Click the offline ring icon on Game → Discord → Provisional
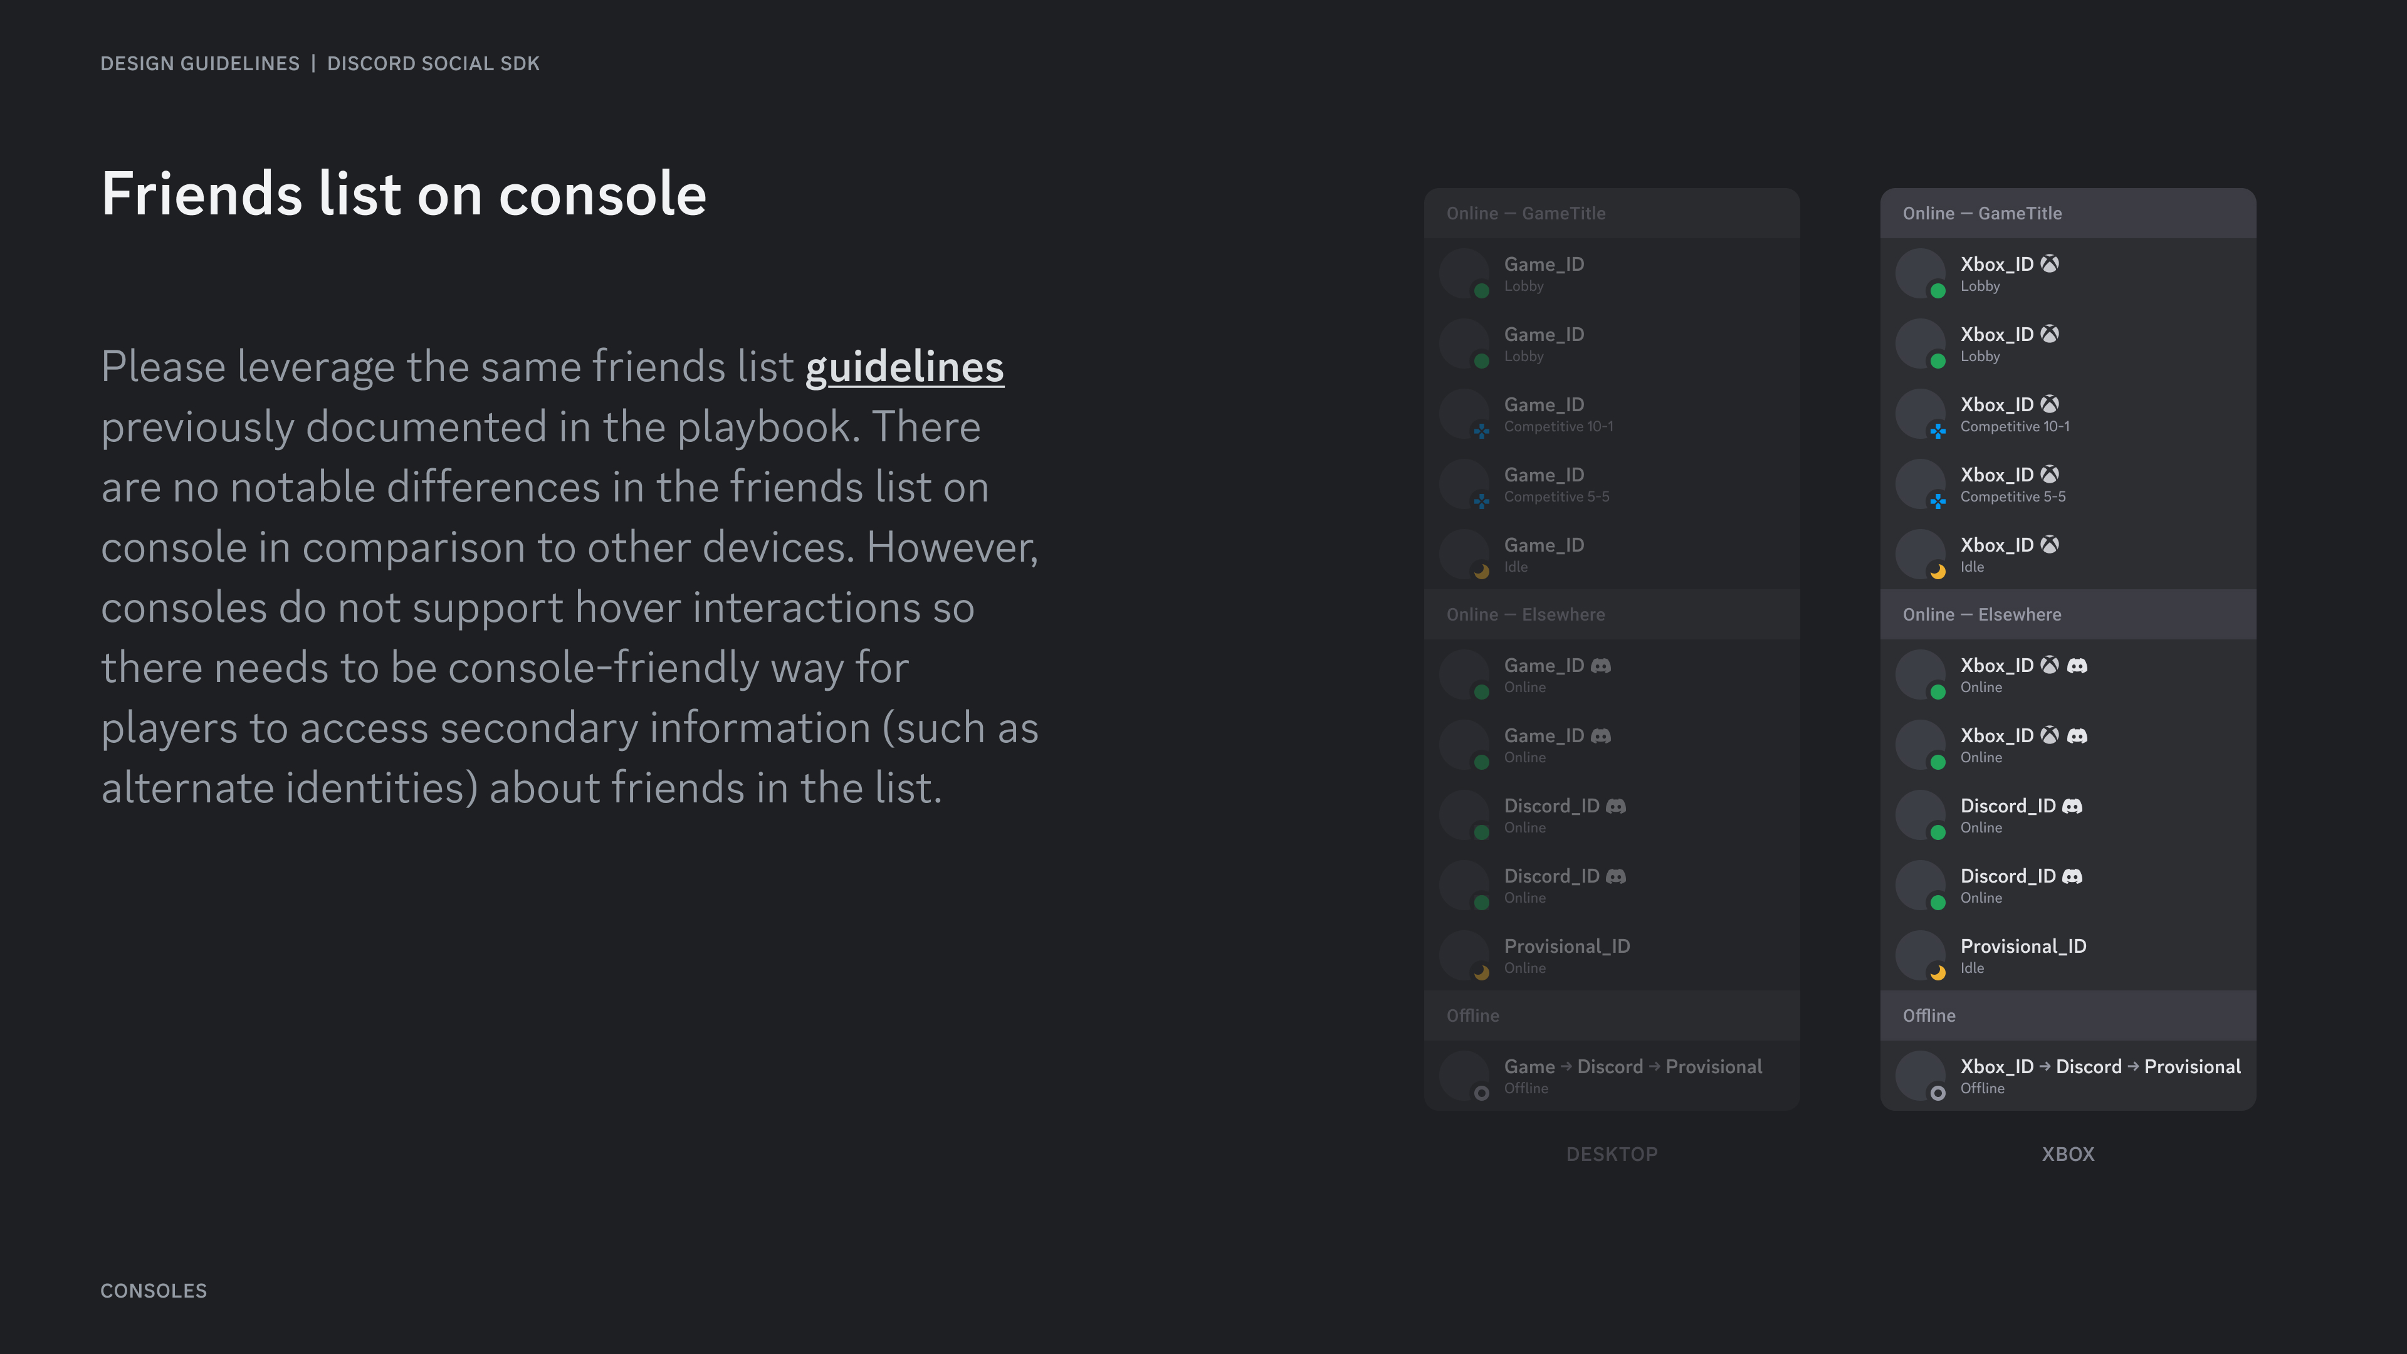2407x1354 pixels. 1481,1093
